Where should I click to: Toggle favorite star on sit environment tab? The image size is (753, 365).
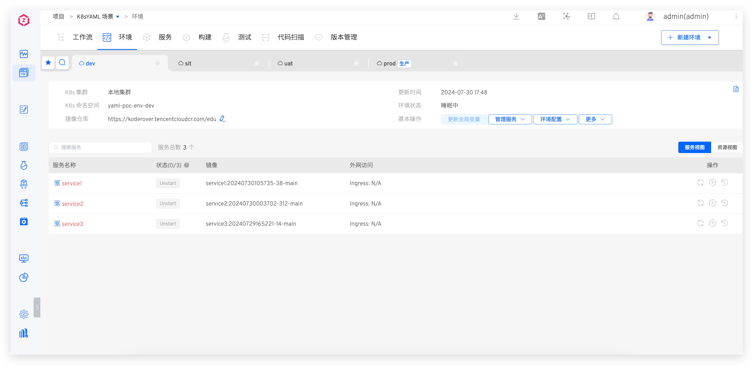click(x=257, y=63)
